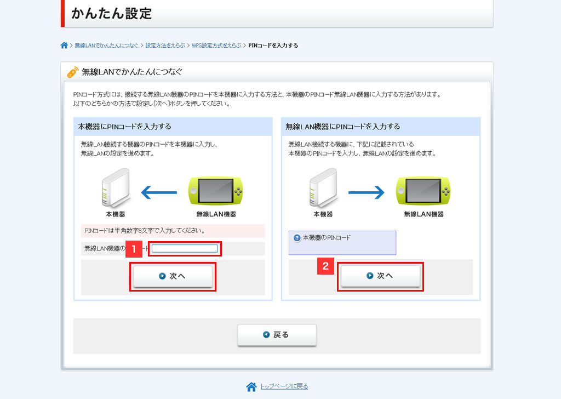Click the PINコードは半角数字8文字 notice text

tap(145, 231)
